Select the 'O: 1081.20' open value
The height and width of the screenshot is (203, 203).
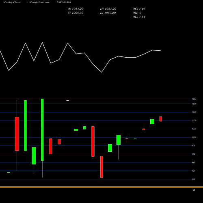coord(76,9)
